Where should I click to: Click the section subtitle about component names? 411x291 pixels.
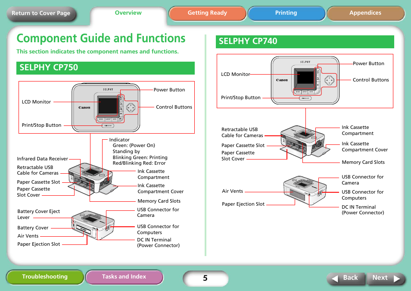click(x=97, y=52)
